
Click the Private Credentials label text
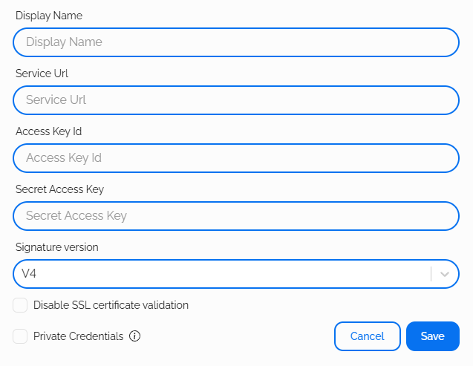(x=78, y=336)
